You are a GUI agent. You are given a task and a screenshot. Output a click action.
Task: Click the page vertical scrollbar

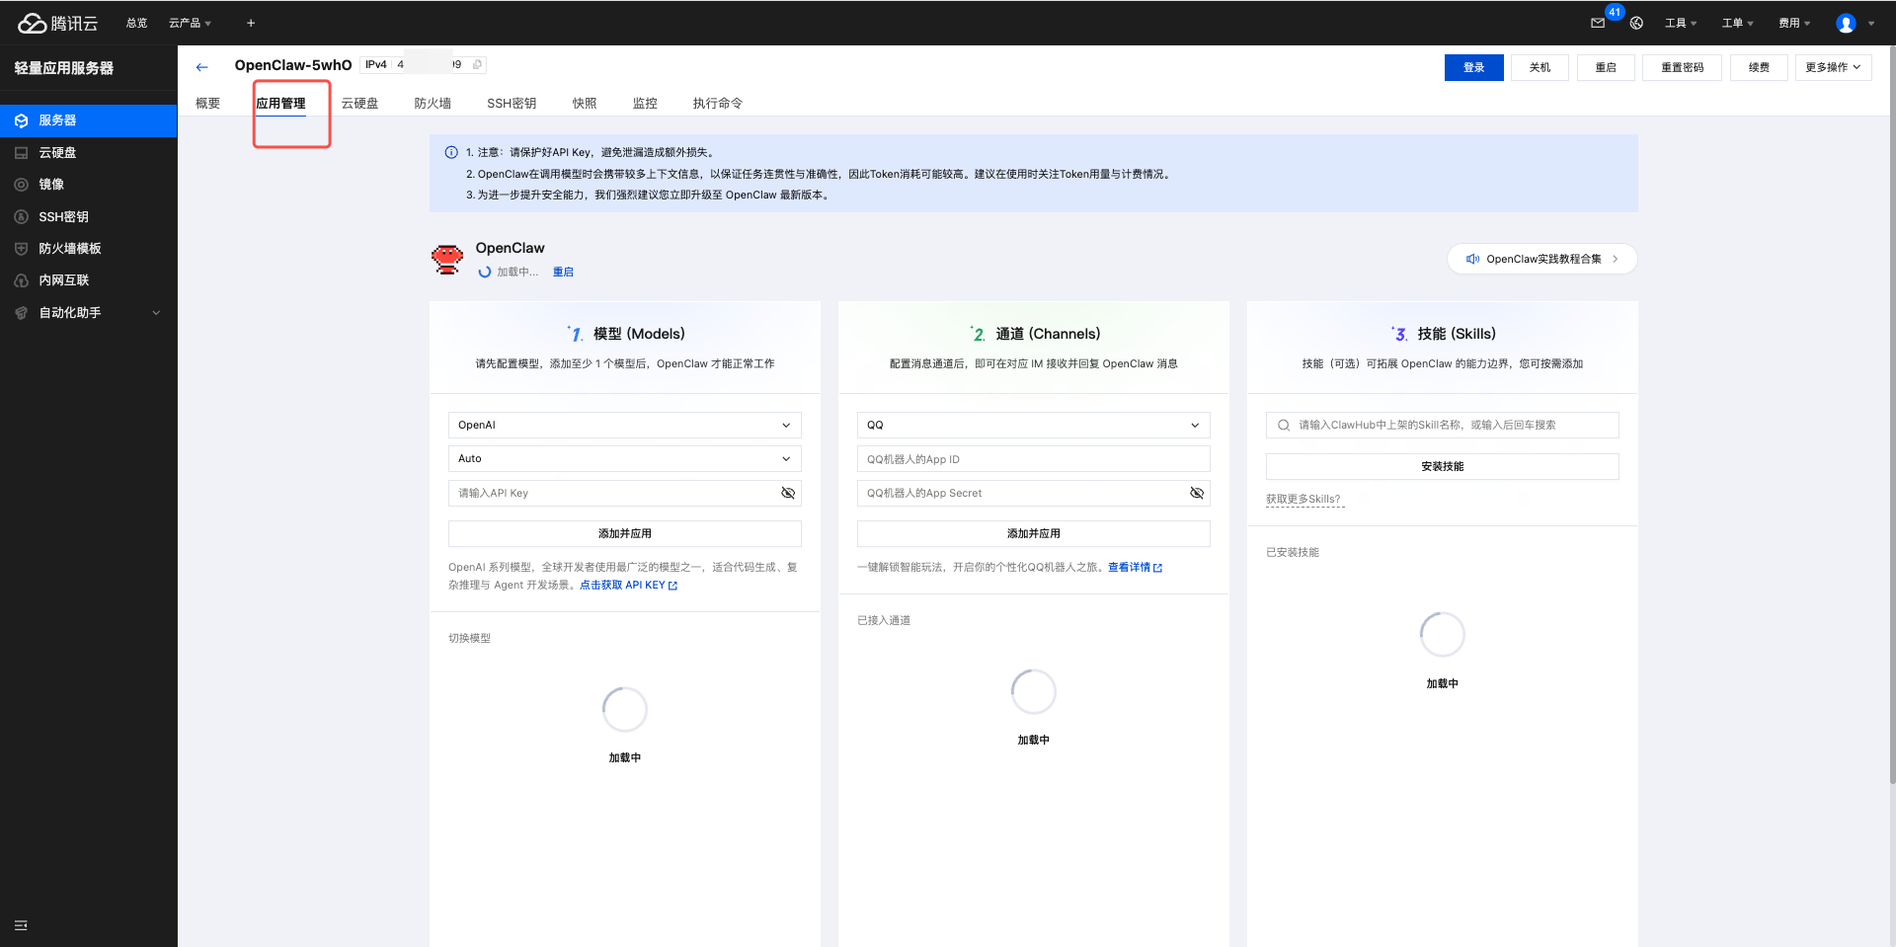pos(1891,415)
